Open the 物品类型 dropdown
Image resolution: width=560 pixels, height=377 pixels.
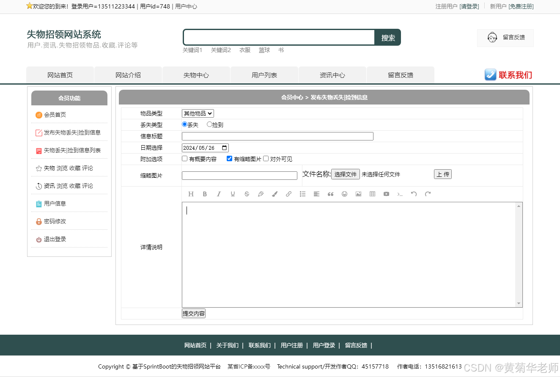(x=198, y=113)
